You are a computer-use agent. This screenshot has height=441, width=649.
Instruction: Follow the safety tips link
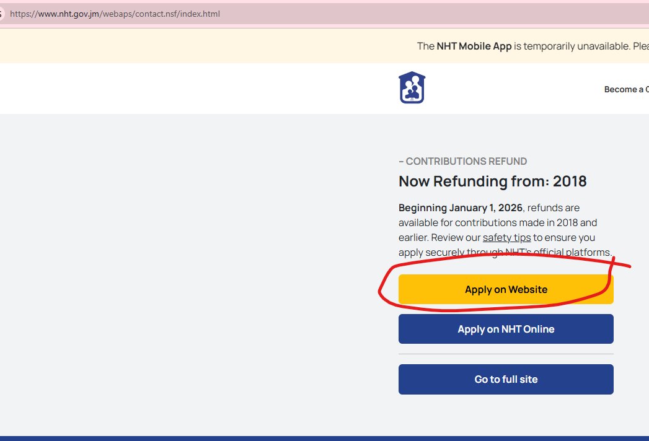coord(506,237)
